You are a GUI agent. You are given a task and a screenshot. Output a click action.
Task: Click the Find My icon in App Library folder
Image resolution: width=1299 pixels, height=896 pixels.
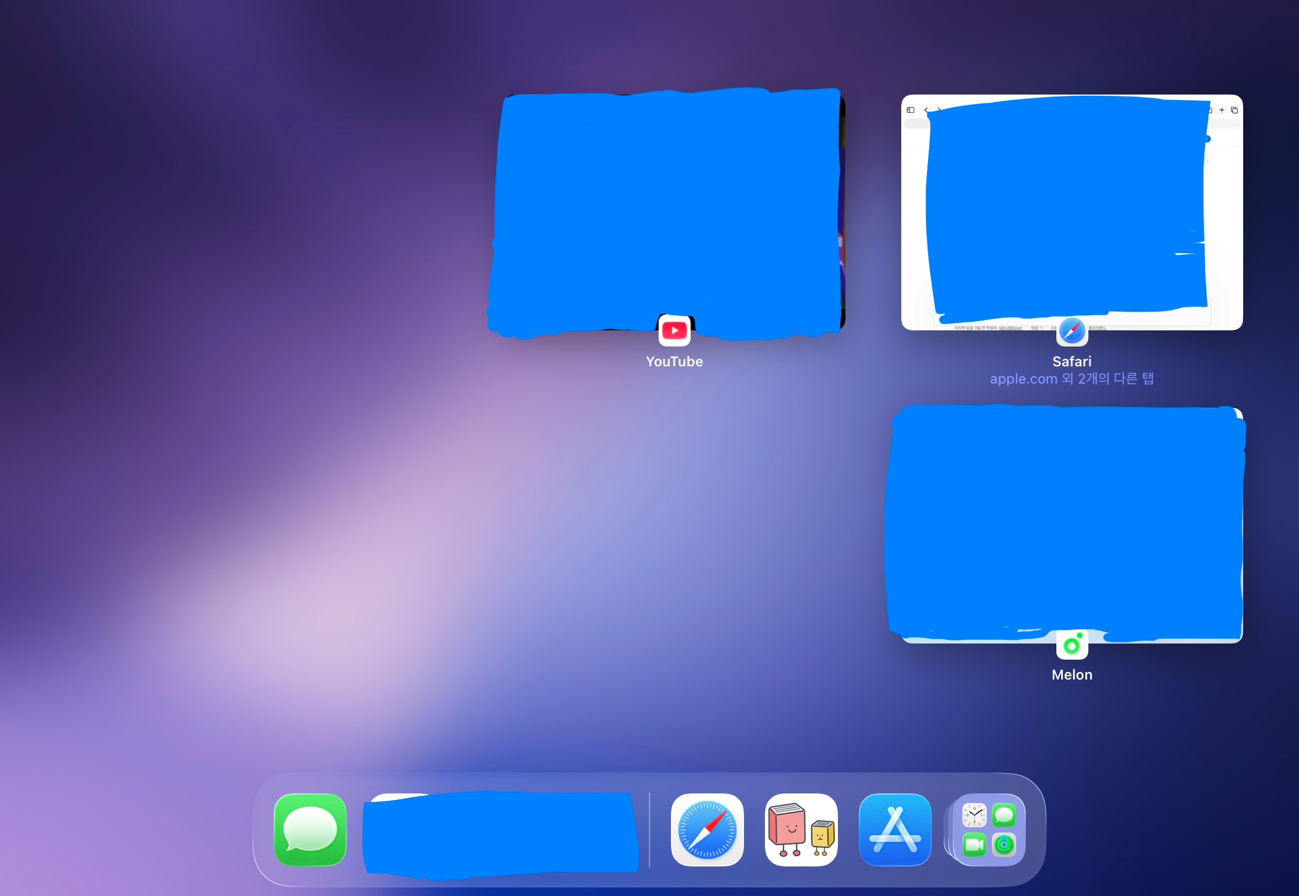(x=1004, y=844)
